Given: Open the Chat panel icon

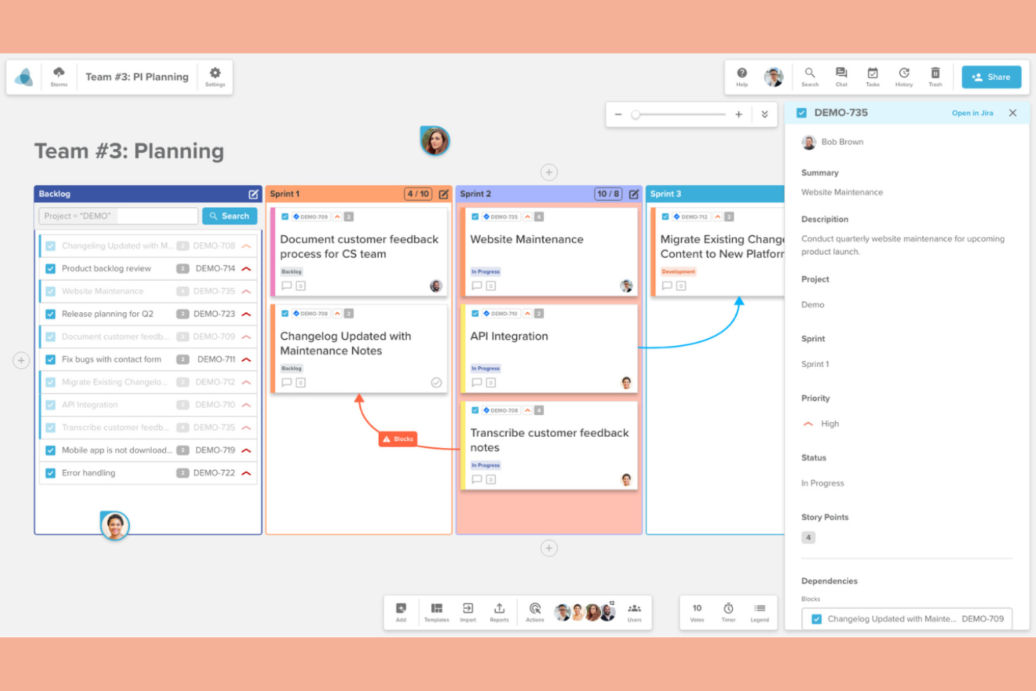Looking at the screenshot, I should tap(841, 76).
